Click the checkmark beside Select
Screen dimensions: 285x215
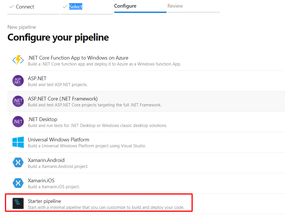coord(65,7)
